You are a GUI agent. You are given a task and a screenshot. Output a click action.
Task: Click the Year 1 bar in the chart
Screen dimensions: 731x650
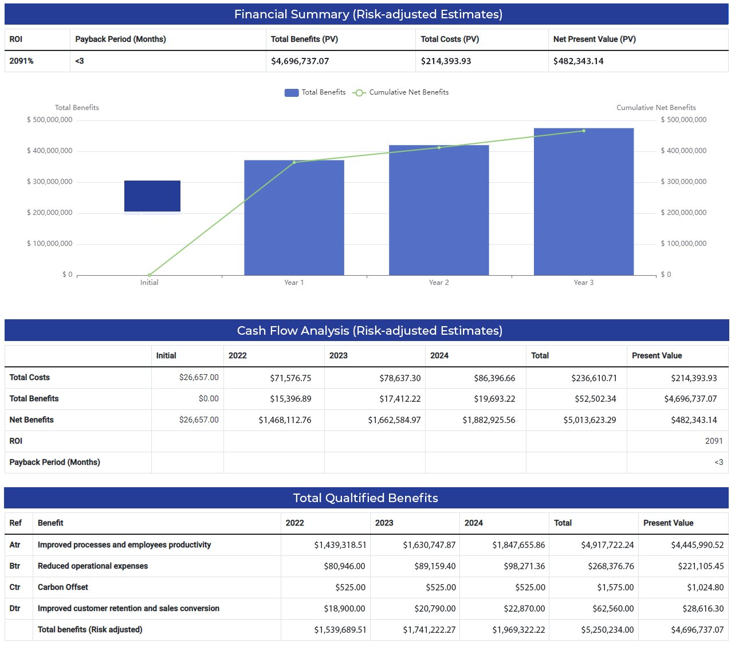294,218
